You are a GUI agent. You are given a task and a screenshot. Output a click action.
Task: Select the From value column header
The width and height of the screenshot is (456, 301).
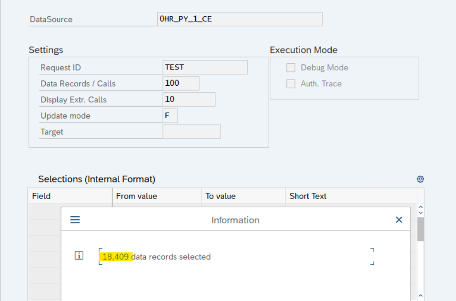point(157,196)
